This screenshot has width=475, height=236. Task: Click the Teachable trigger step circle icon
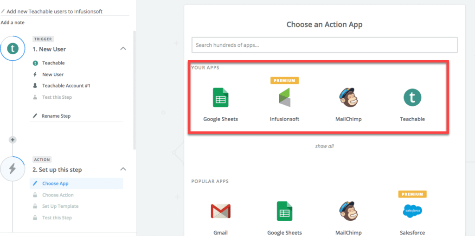13,49
